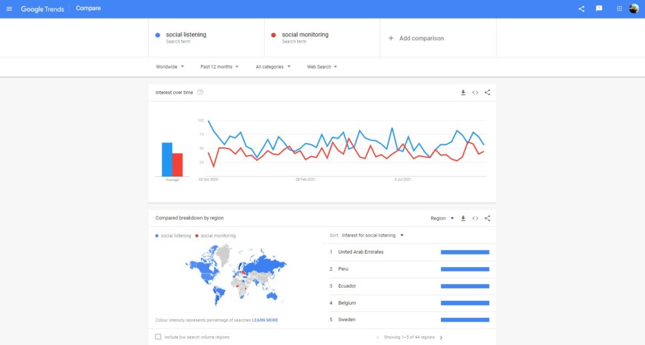Open the Sort by interest dropdown
This screenshot has width=645, height=345.
point(372,235)
